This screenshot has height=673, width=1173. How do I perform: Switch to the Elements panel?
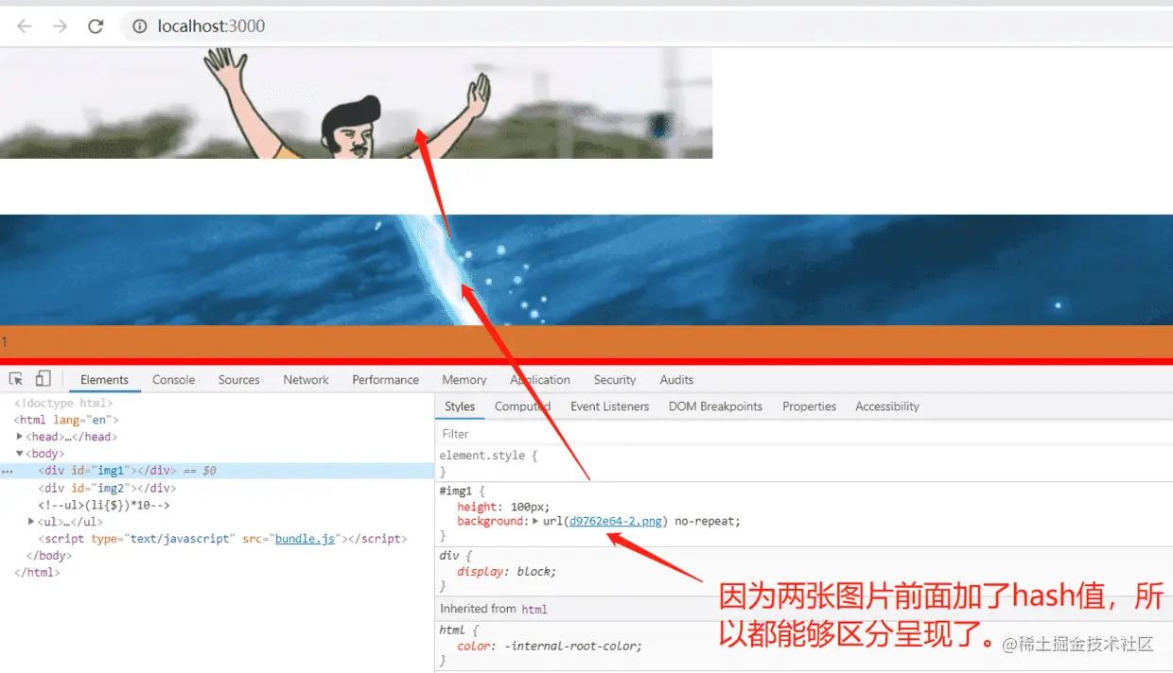tap(104, 380)
